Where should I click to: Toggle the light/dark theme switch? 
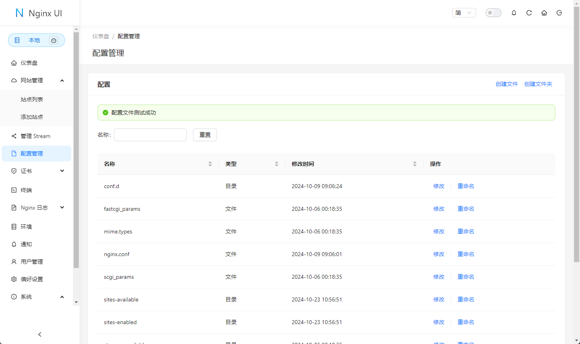(493, 13)
